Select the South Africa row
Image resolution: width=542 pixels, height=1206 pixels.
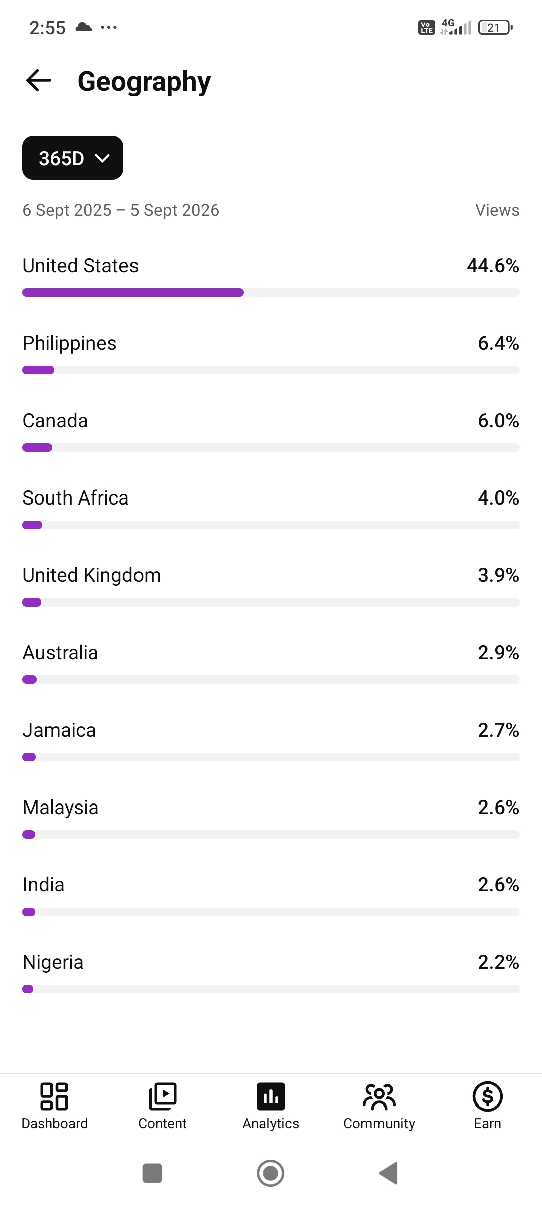tap(271, 509)
